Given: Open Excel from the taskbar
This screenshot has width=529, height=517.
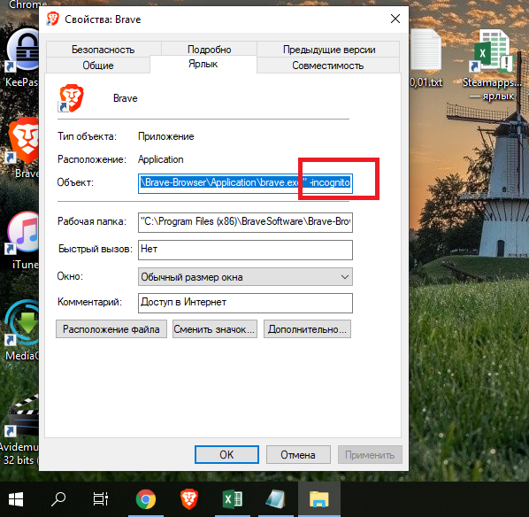Looking at the screenshot, I should (233, 499).
